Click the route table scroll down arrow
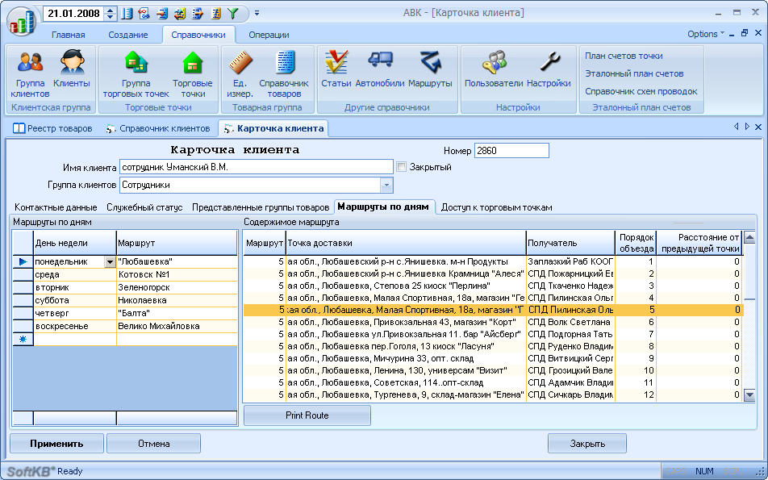The width and height of the screenshot is (768, 480). click(749, 394)
